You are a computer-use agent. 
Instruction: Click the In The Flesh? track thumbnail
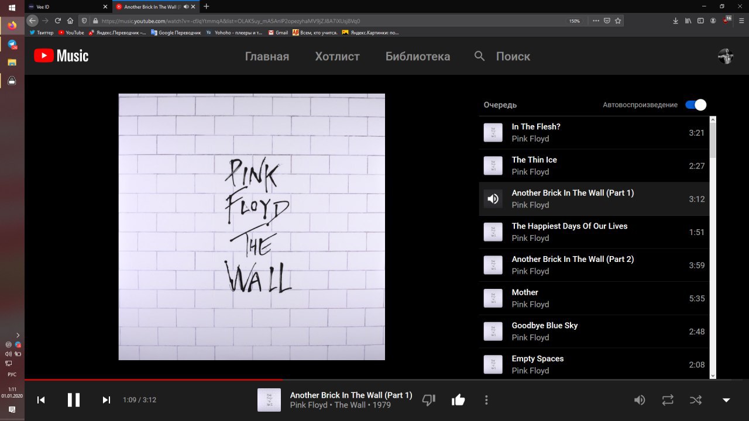[x=493, y=133]
